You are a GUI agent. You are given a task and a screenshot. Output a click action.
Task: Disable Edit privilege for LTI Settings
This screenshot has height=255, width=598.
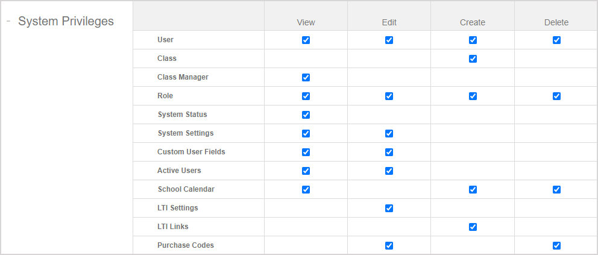(389, 209)
